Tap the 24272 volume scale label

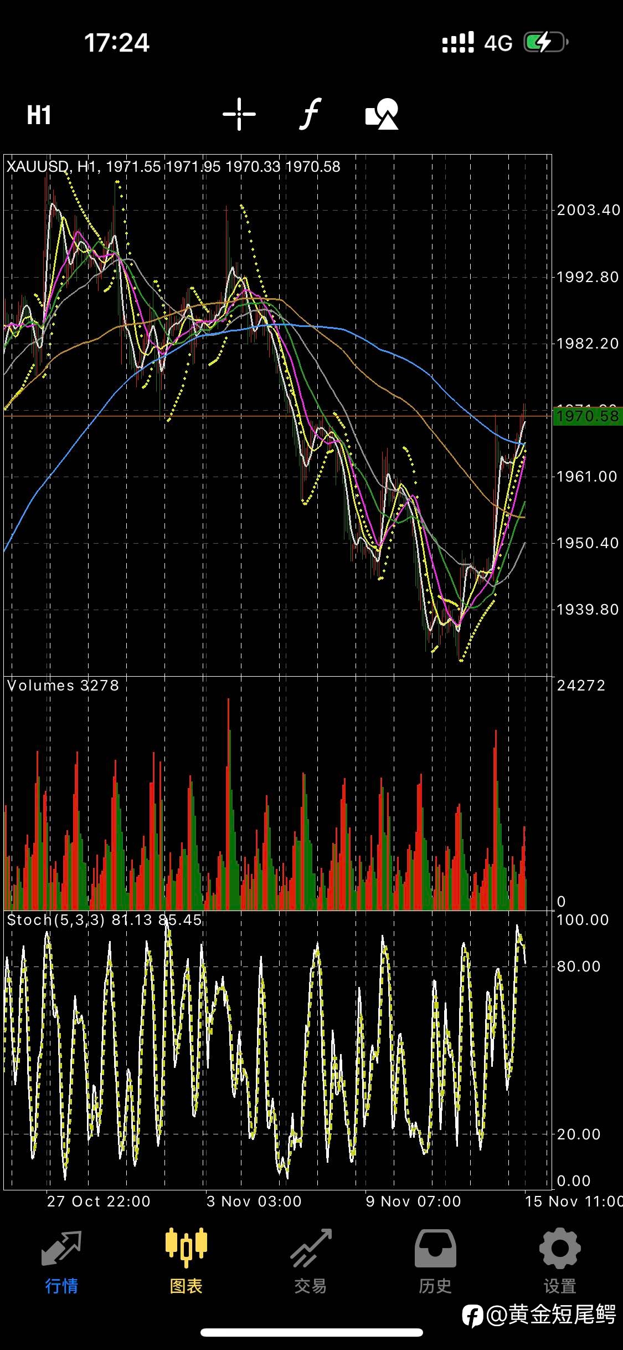point(581,686)
